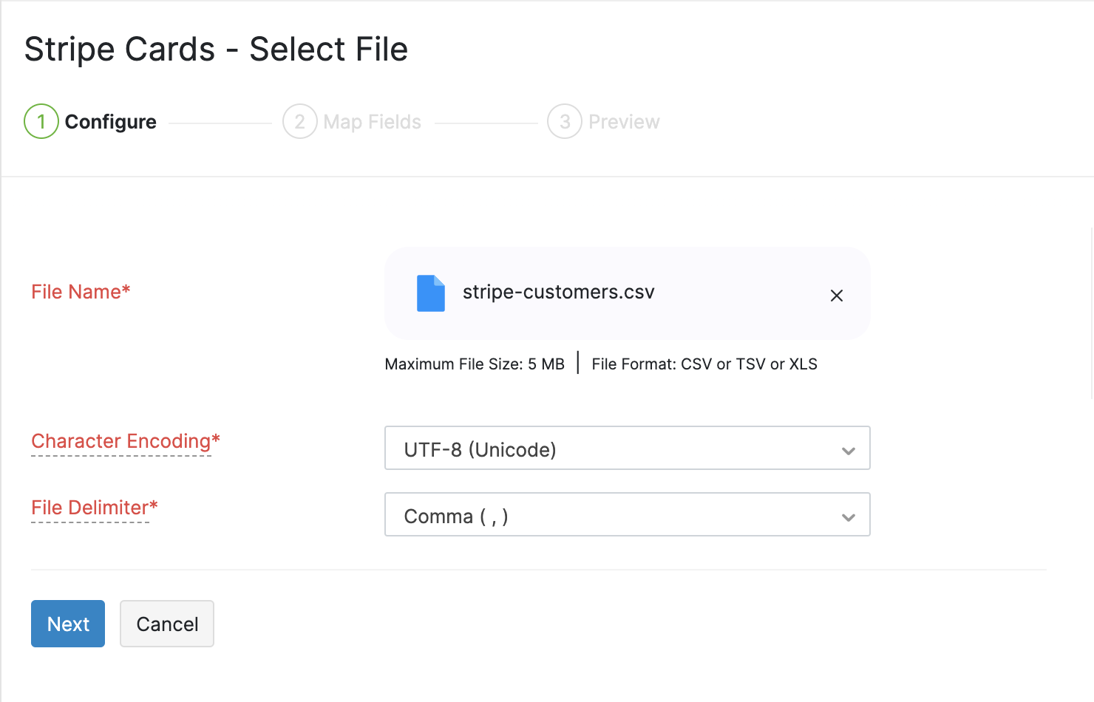This screenshot has height=702, width=1094.
Task: Click the Map Fields step circle
Action: 300,121
